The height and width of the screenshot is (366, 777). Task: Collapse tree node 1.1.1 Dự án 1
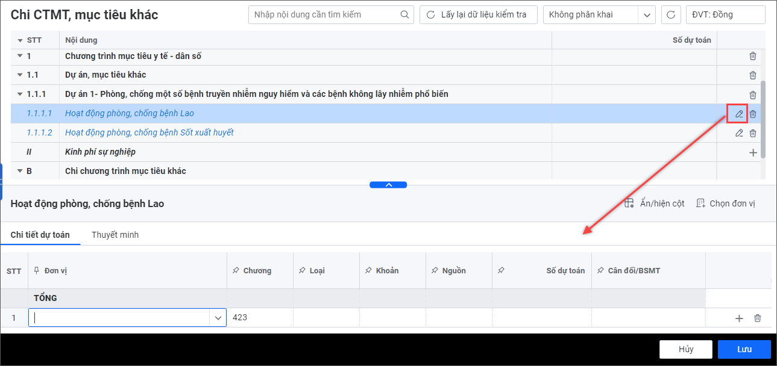(x=19, y=95)
